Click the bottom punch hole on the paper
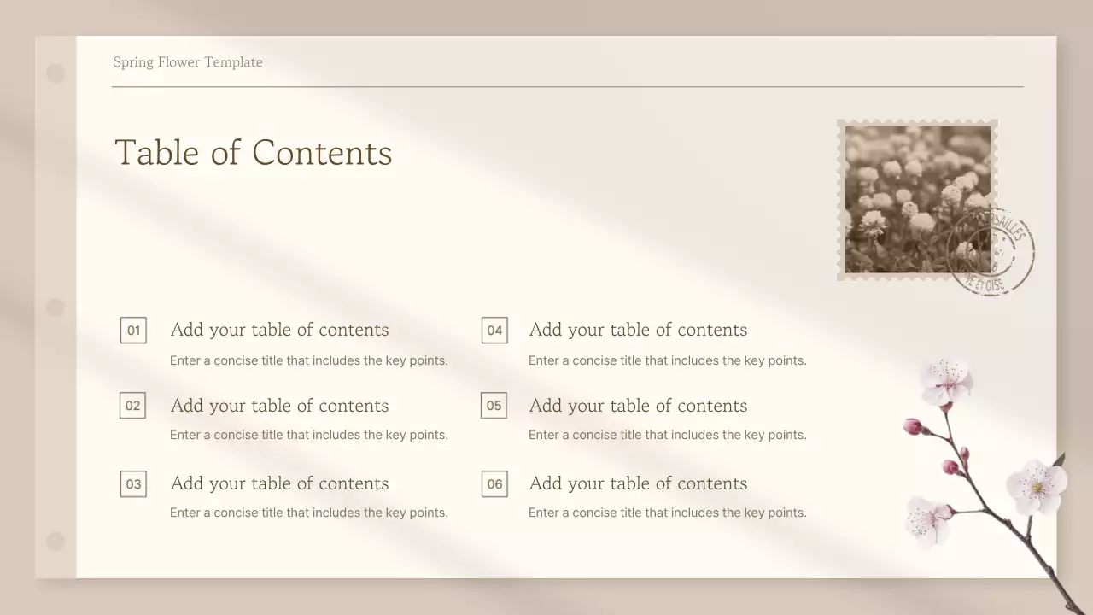Image resolution: width=1093 pixels, height=615 pixels. pos(56,542)
